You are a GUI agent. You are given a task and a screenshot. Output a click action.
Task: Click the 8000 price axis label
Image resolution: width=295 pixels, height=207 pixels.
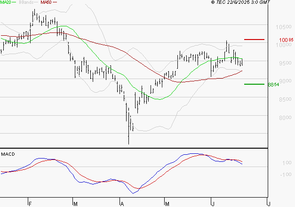[285, 118]
